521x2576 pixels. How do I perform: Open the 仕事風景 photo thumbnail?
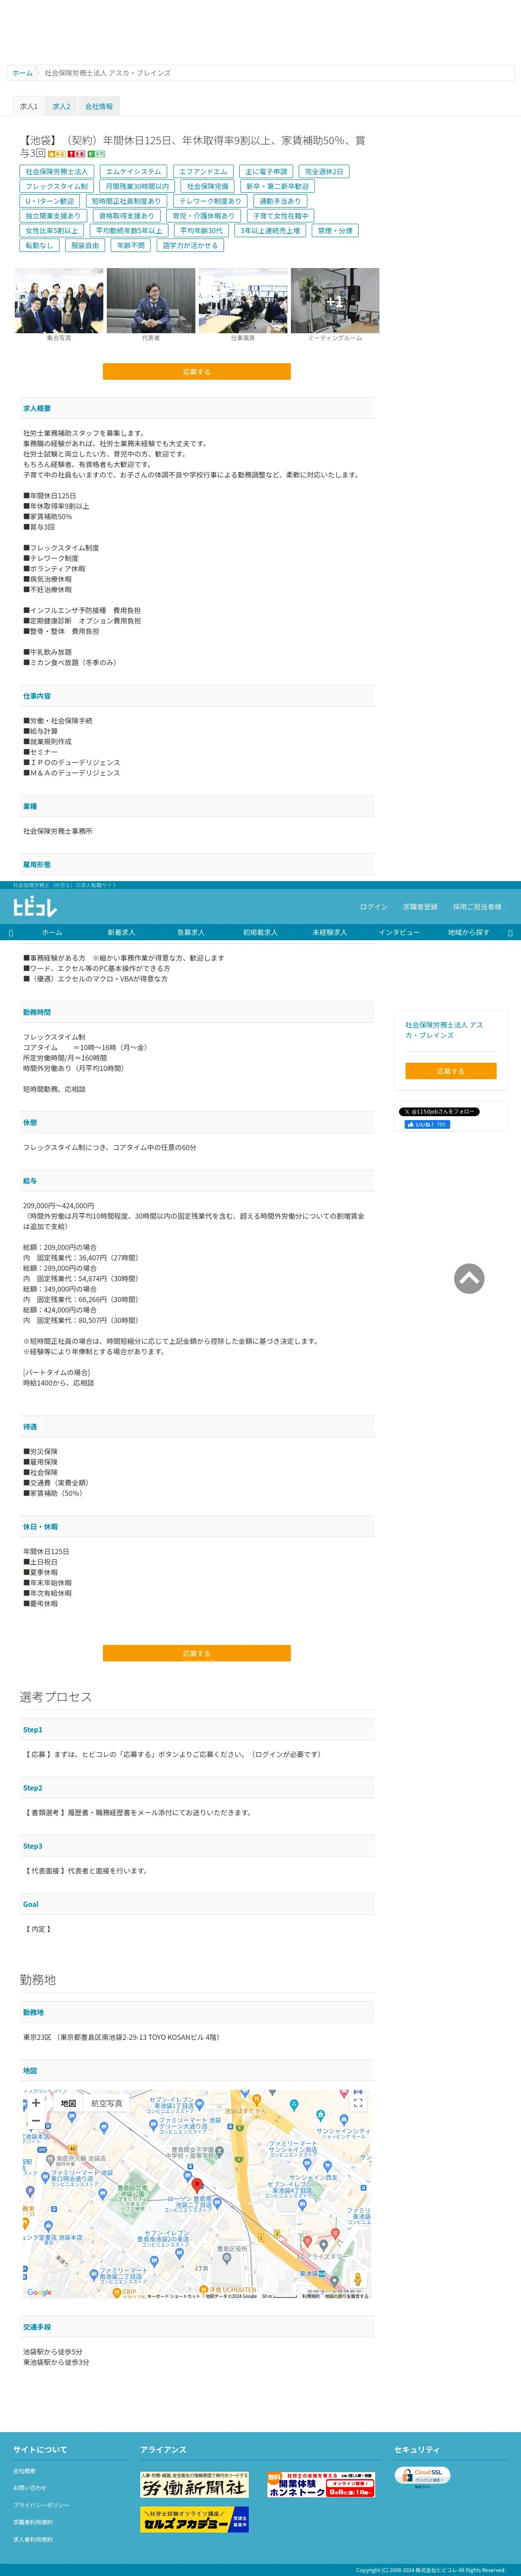pos(243,300)
